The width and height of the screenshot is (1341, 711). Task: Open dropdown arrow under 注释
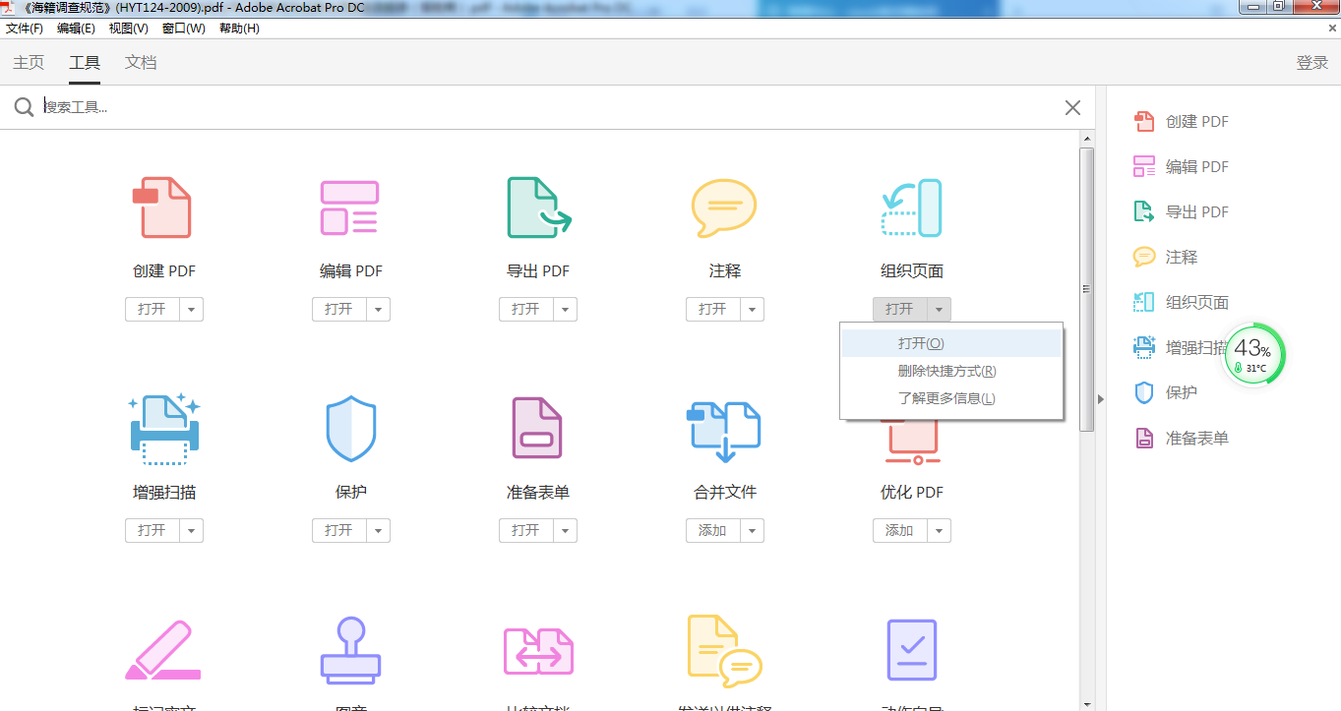(x=753, y=310)
